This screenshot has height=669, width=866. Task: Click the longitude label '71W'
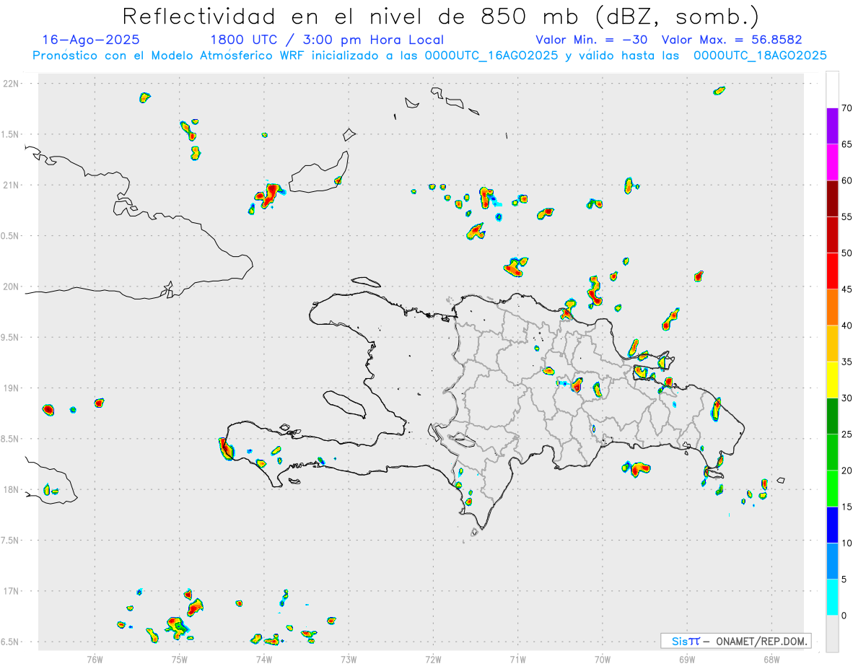(x=517, y=658)
